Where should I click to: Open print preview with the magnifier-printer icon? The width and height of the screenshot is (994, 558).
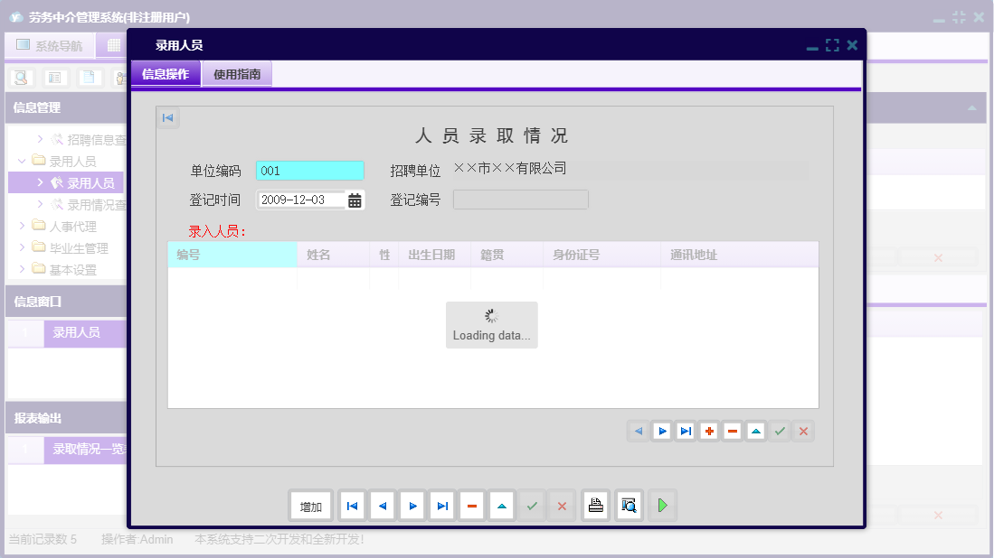pos(629,506)
